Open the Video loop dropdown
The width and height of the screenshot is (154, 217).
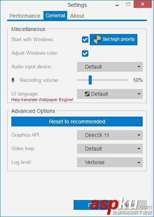tap(110, 149)
